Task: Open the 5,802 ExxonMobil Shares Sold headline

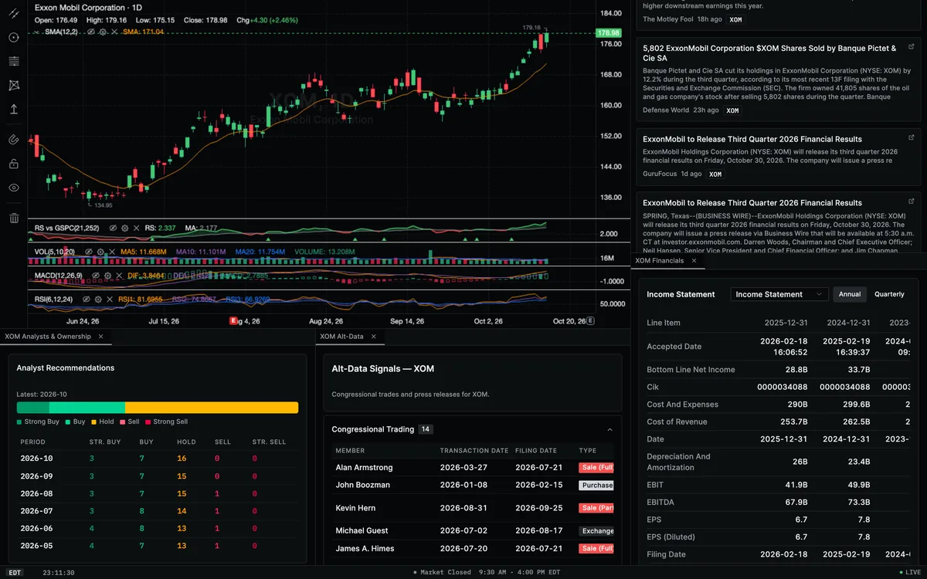Action: (769, 52)
